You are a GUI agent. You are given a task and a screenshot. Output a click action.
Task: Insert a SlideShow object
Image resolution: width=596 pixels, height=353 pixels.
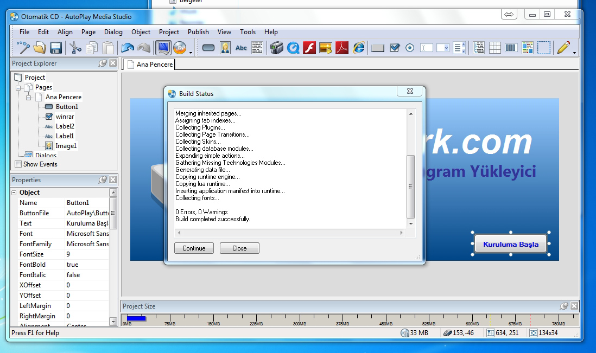[x=326, y=48]
